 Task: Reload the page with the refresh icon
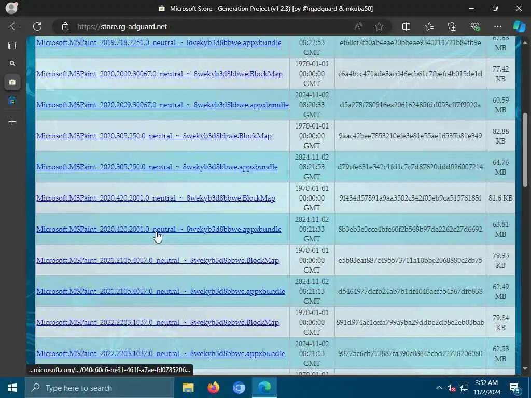coord(37,26)
